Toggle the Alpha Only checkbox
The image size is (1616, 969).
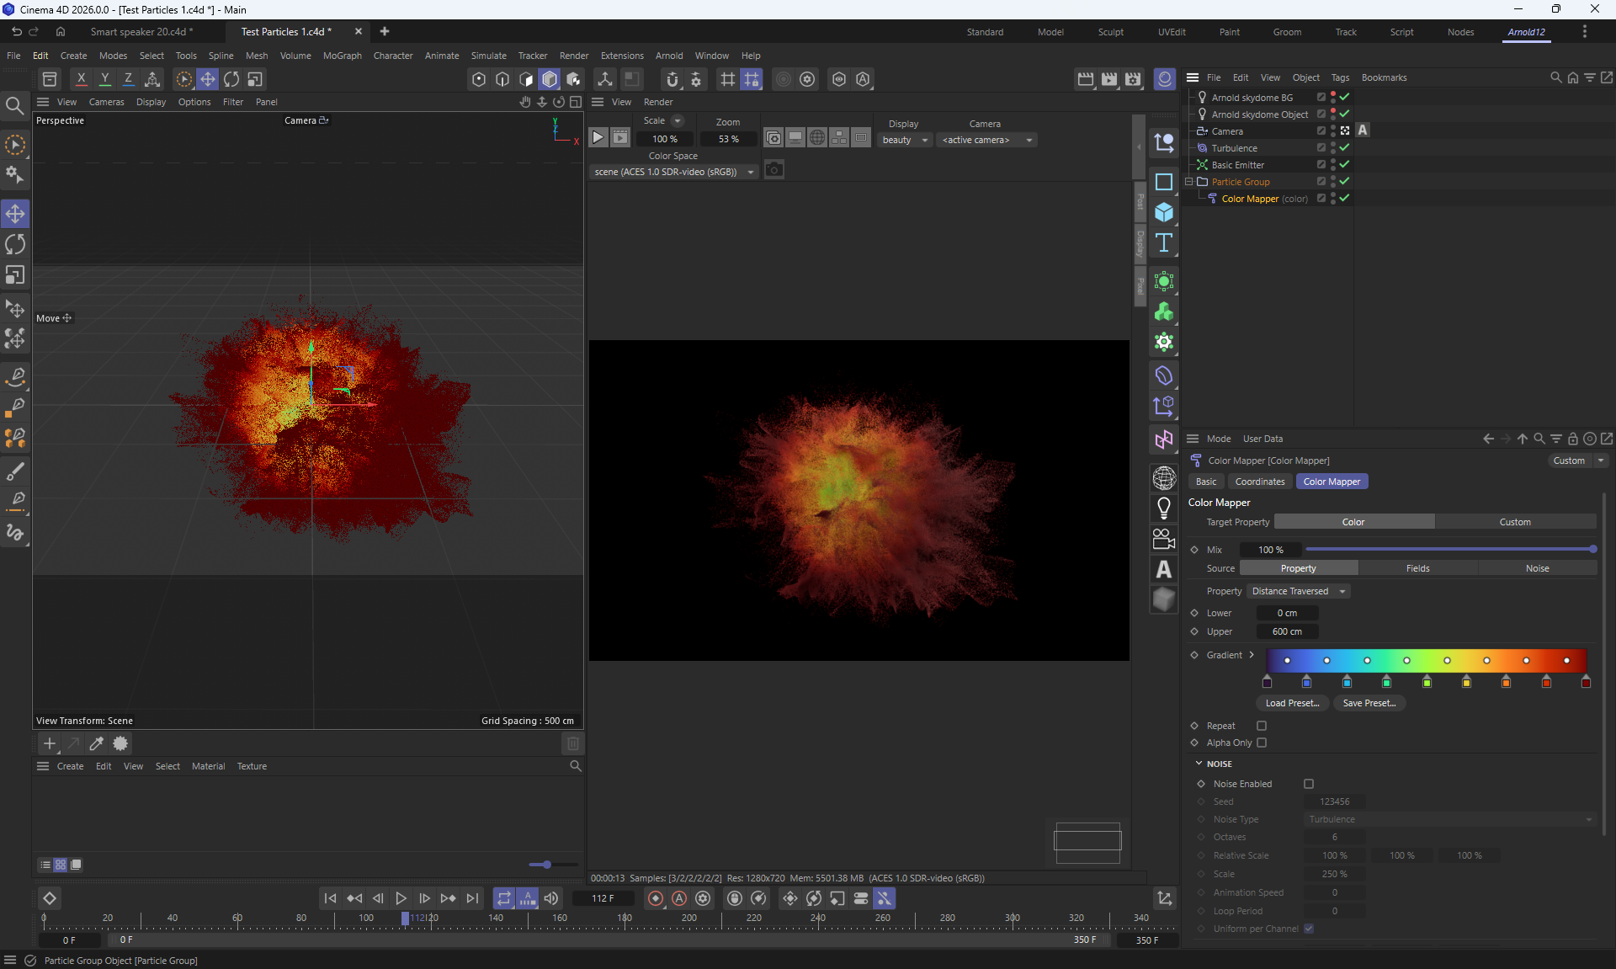click(x=1262, y=743)
